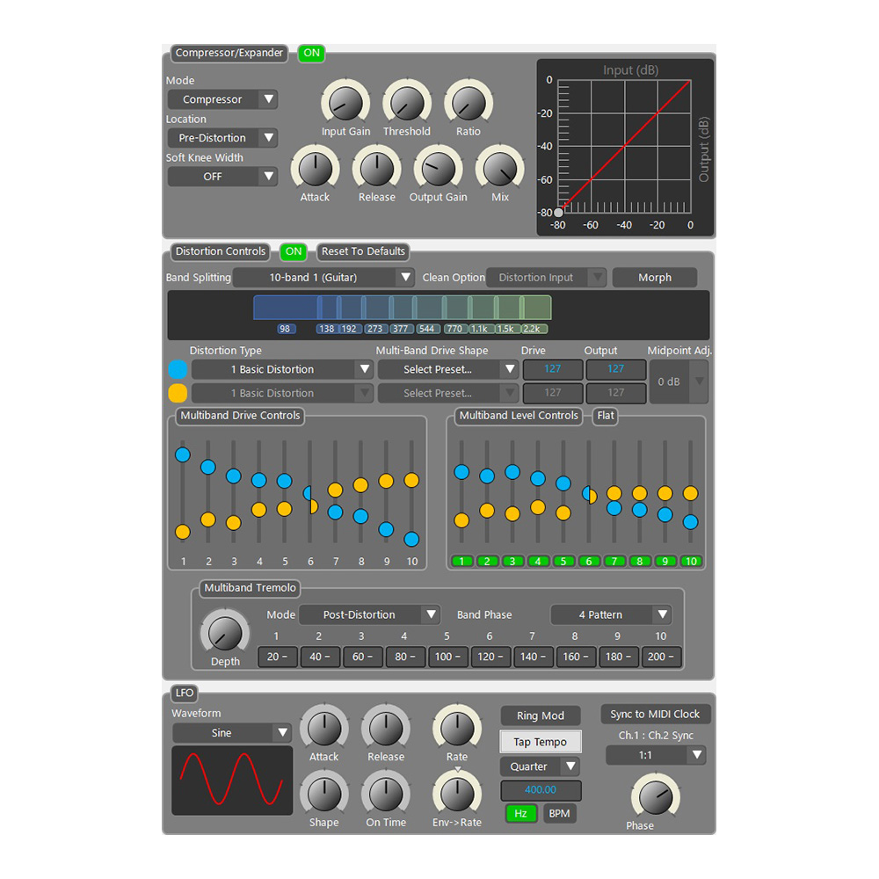879x879 pixels.
Task: Select the blue distortion channel circle
Action: (x=178, y=369)
